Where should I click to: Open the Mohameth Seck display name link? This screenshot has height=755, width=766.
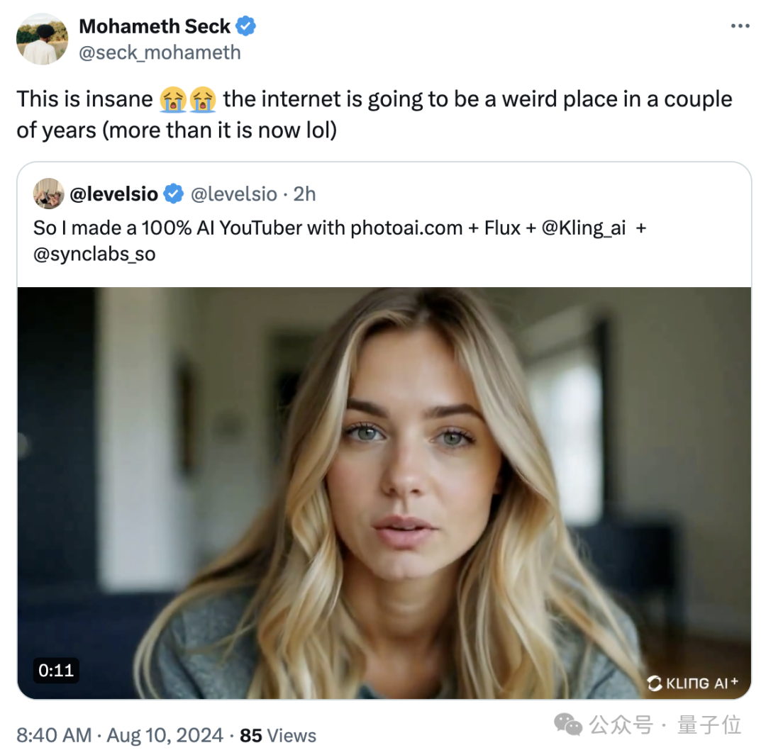pyautogui.click(x=155, y=27)
